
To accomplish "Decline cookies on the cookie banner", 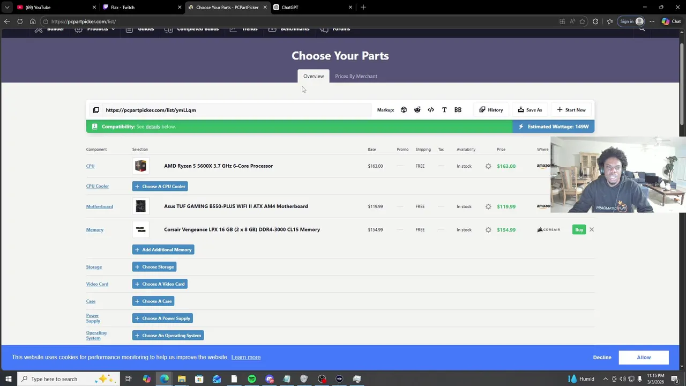I will pos(602,358).
